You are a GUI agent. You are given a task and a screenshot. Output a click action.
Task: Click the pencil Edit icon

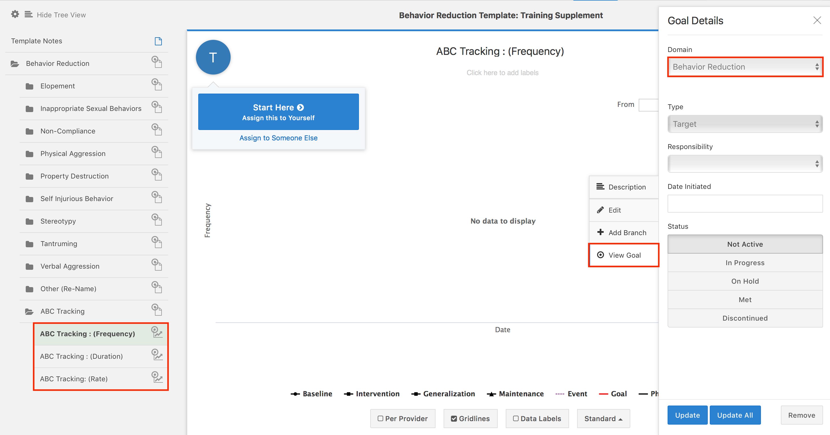[x=600, y=210]
